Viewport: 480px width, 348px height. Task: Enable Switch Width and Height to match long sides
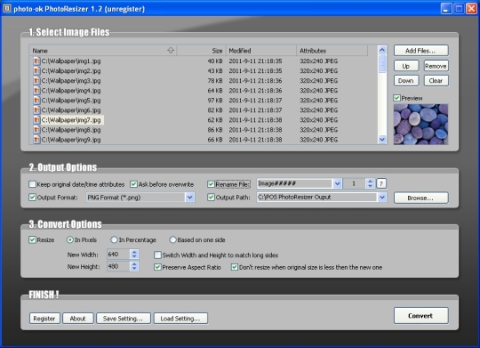(157, 255)
